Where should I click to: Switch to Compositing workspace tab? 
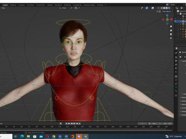77,5
